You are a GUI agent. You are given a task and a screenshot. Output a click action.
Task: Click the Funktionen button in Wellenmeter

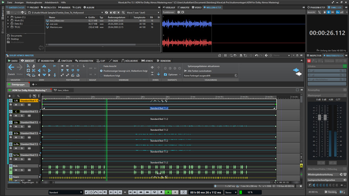point(168,12)
